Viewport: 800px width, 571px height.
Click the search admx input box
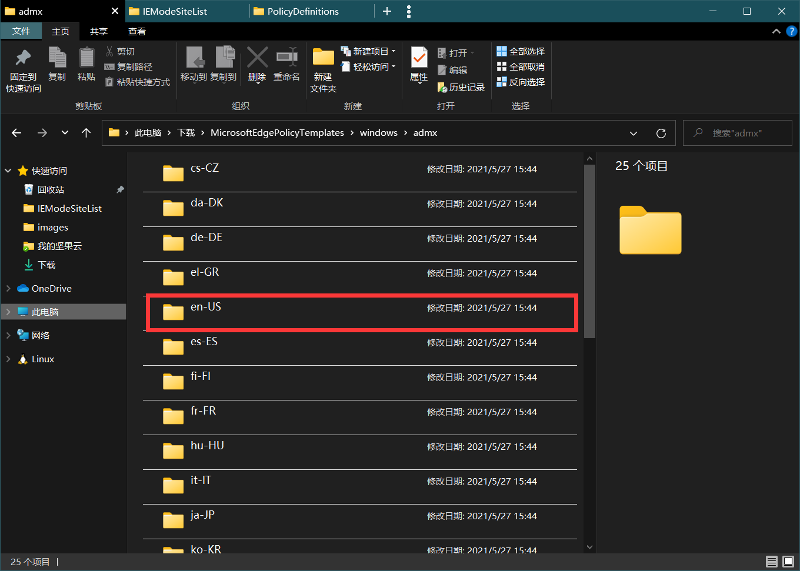(738, 133)
